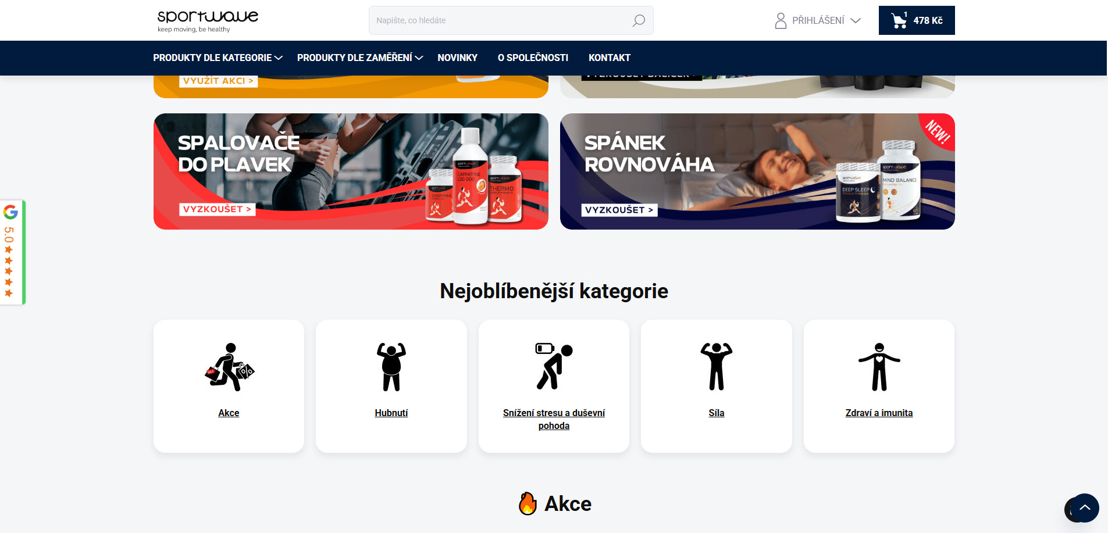
Task: Click Vyzkoušet on Spalovače do plavek banner
Action: tap(217, 209)
